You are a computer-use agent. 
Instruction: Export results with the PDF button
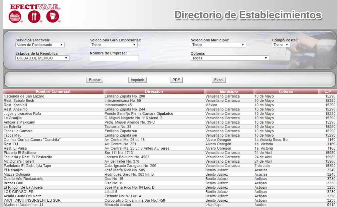click(176, 80)
